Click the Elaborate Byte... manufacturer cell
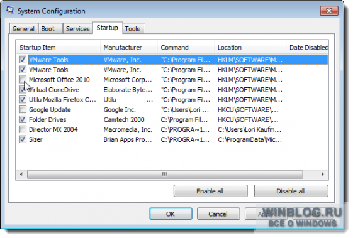This screenshot has height=238, width=353. 128,90
